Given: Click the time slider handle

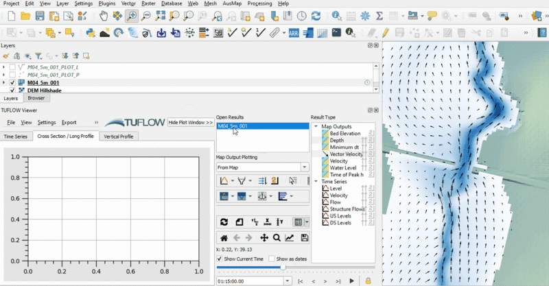Looking at the screenshot, I should 283,267.
